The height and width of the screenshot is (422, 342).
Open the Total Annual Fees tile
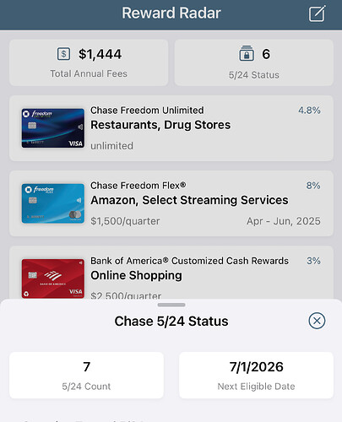(x=89, y=62)
